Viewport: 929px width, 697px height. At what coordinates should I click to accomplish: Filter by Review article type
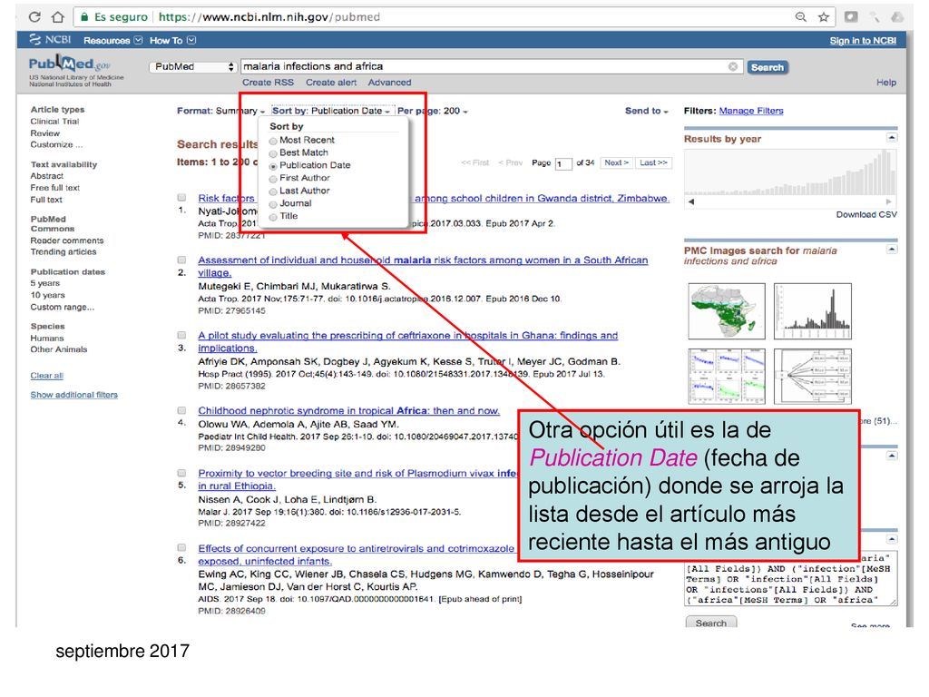(x=45, y=133)
